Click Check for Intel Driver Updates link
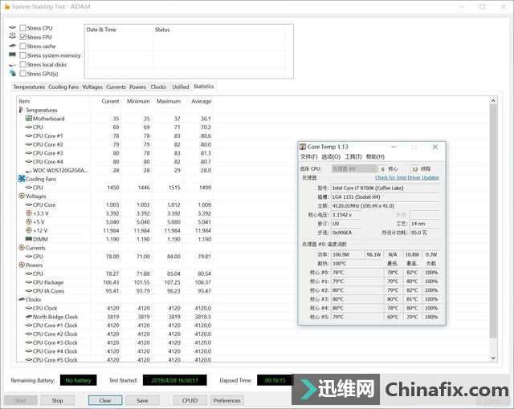Screen dimensions: 514x409 point(407,178)
